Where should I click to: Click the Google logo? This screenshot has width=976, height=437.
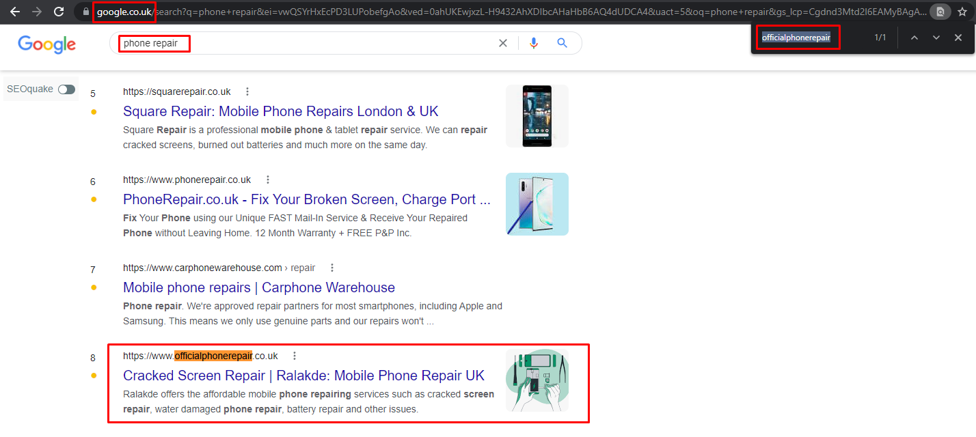(46, 44)
